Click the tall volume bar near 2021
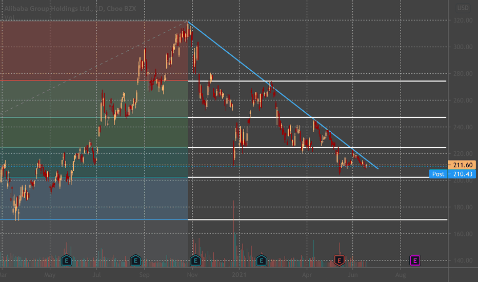The image size is (478, 282). [234, 233]
